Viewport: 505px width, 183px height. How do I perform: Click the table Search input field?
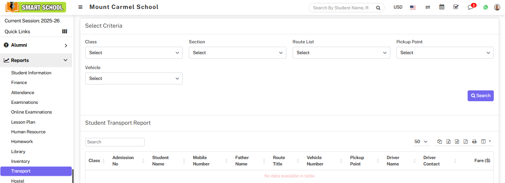[x=115, y=142]
